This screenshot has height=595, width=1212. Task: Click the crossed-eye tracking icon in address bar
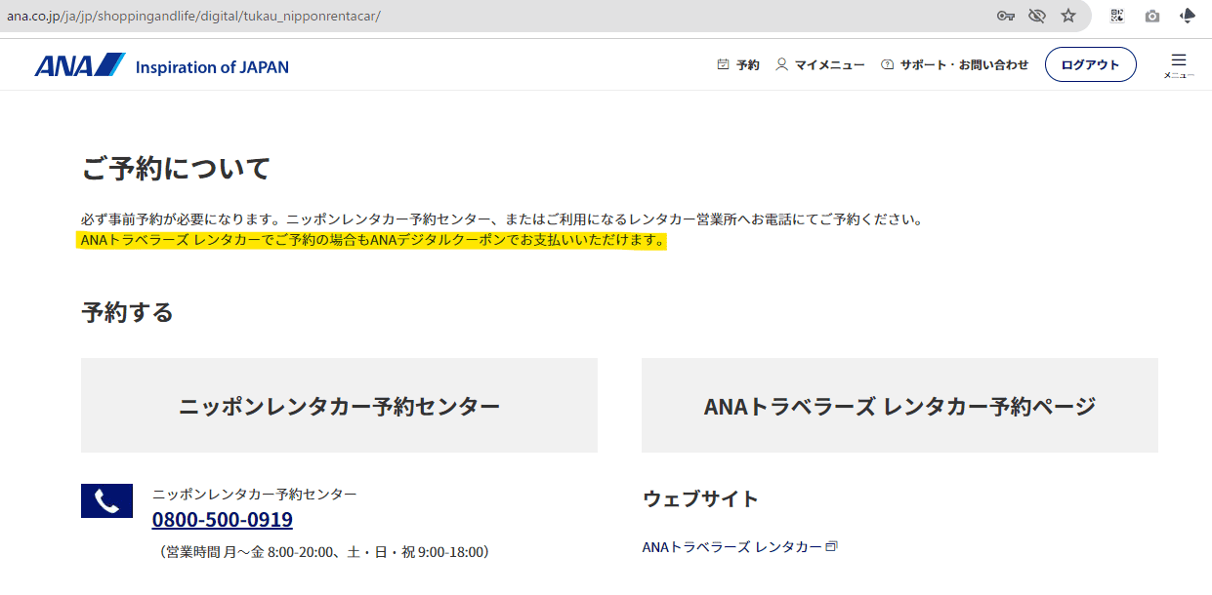pyautogui.click(x=1037, y=16)
